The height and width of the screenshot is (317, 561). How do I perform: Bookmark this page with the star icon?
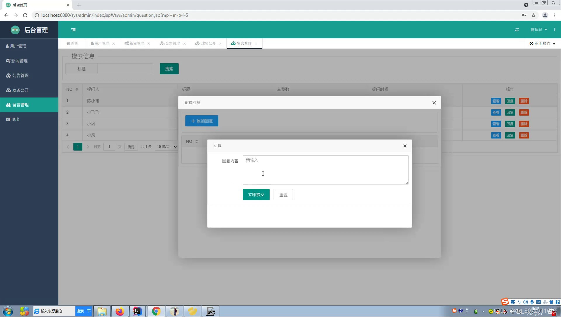coord(534,15)
